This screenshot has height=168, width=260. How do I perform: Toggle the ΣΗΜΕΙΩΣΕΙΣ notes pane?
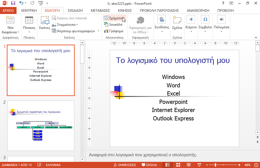pyautogui.click(x=125, y=165)
